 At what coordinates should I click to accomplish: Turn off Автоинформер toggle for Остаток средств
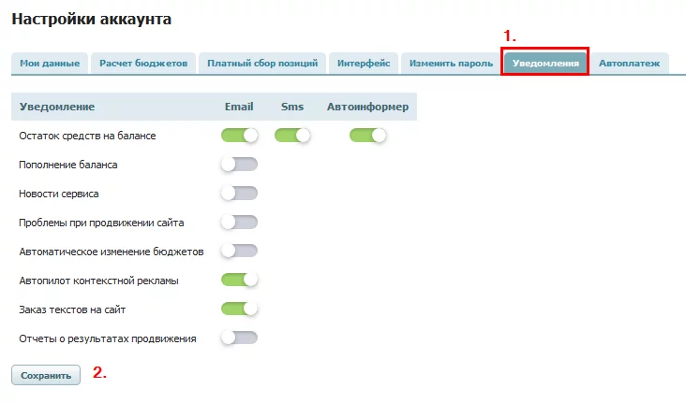coord(367,136)
